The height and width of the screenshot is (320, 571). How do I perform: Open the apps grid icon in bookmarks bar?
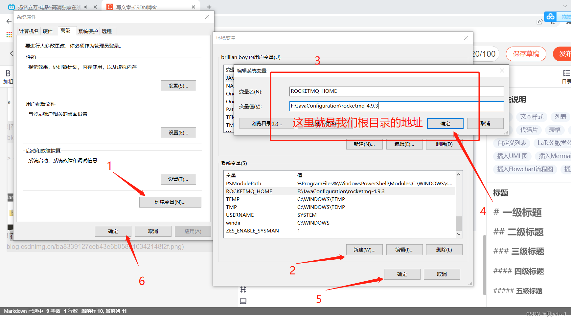[x=9, y=34]
